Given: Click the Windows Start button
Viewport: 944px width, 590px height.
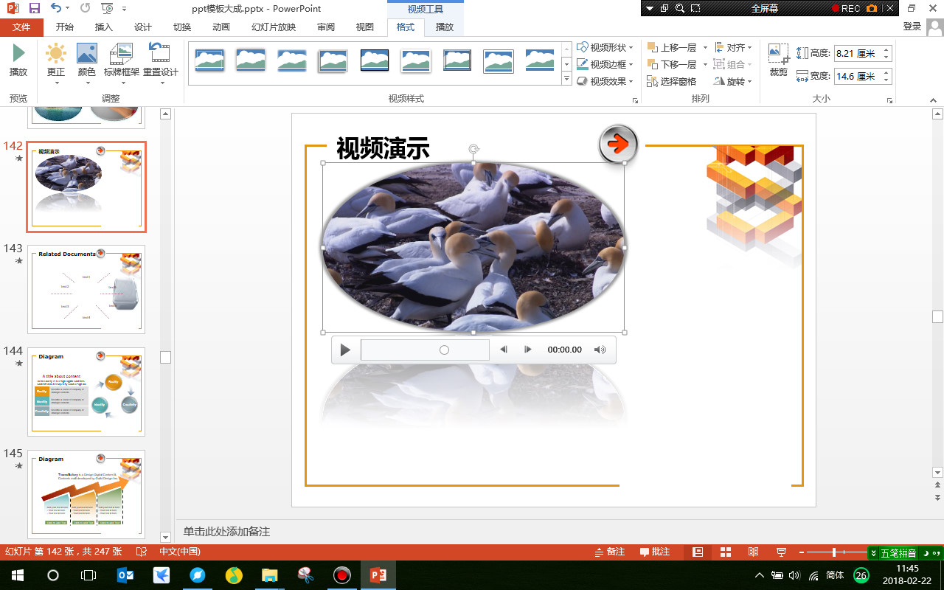Looking at the screenshot, I should pos(18,575).
